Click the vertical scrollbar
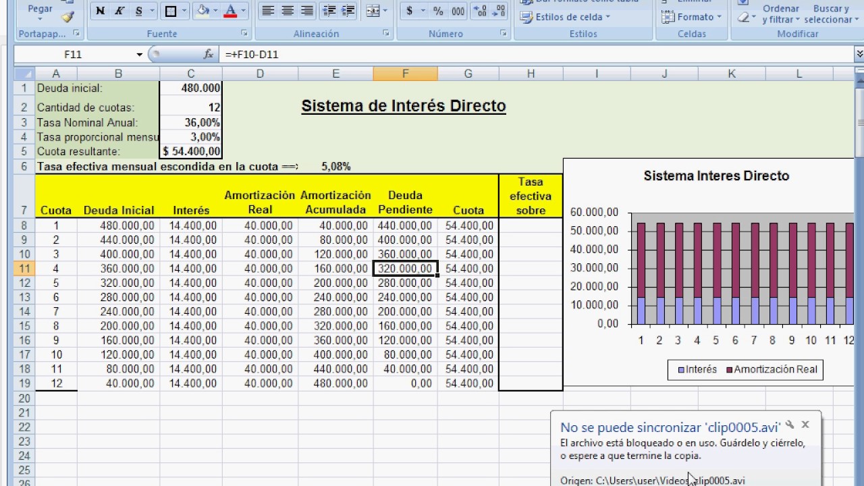Image resolution: width=864 pixels, height=486 pixels. click(x=859, y=122)
